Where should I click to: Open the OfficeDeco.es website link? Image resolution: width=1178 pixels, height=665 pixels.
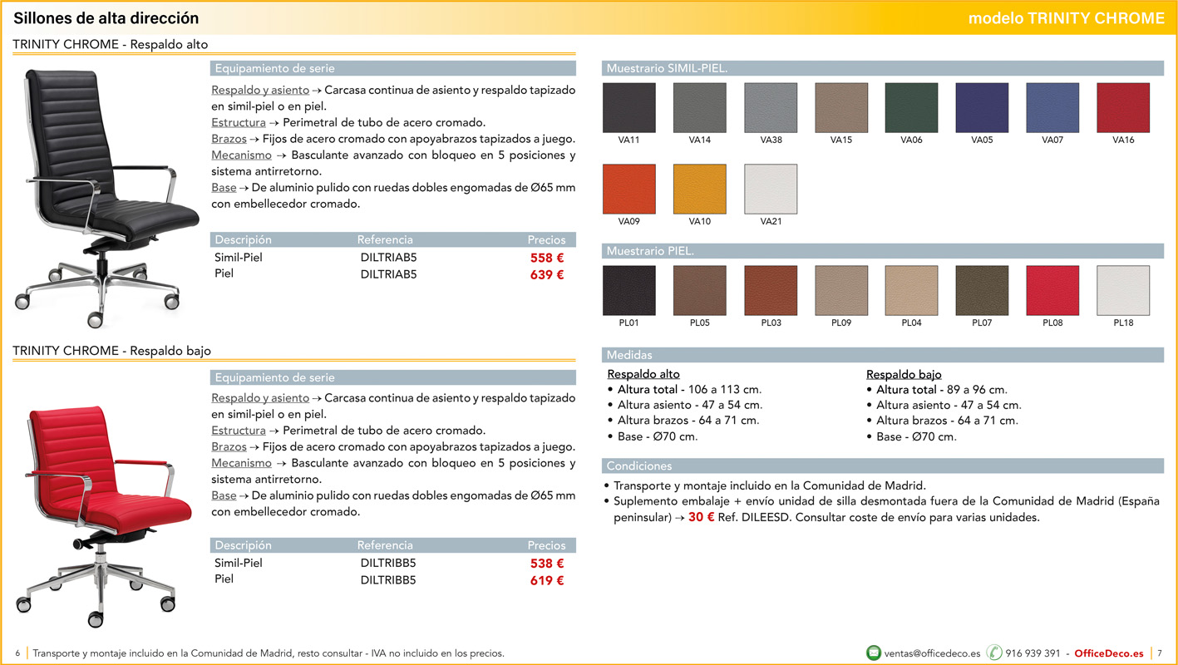(x=1108, y=653)
